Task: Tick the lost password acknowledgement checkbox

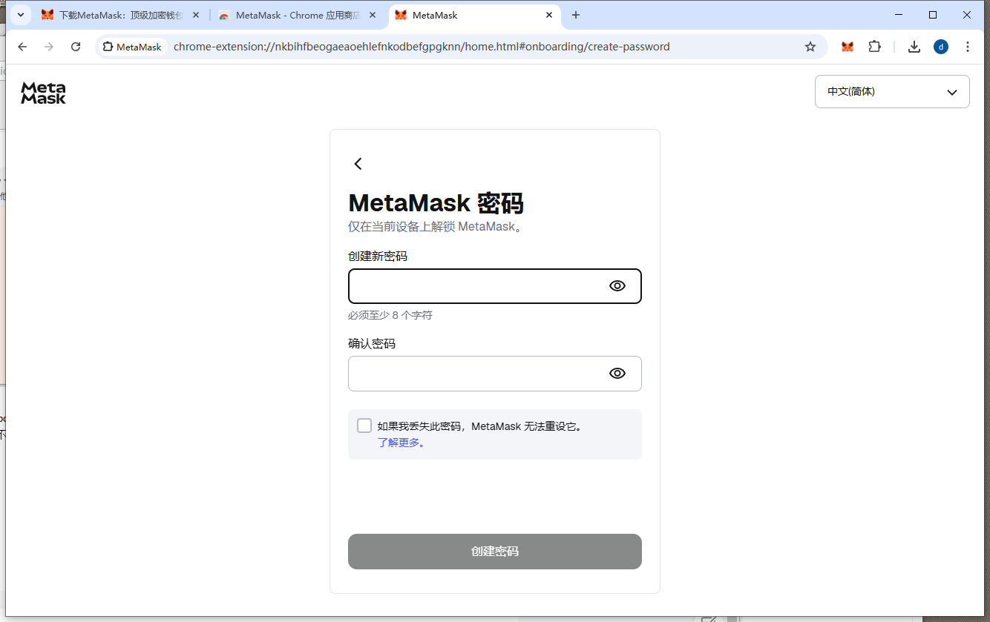Action: coord(364,426)
